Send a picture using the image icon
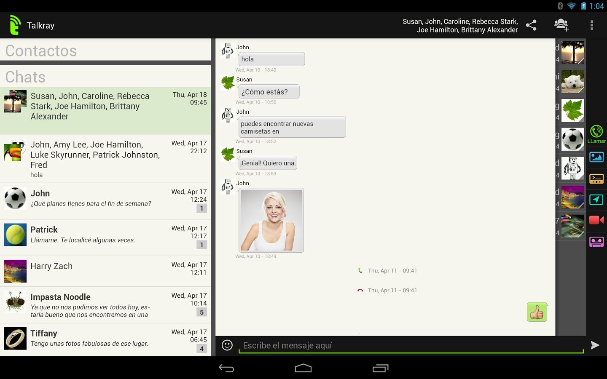 point(596,157)
